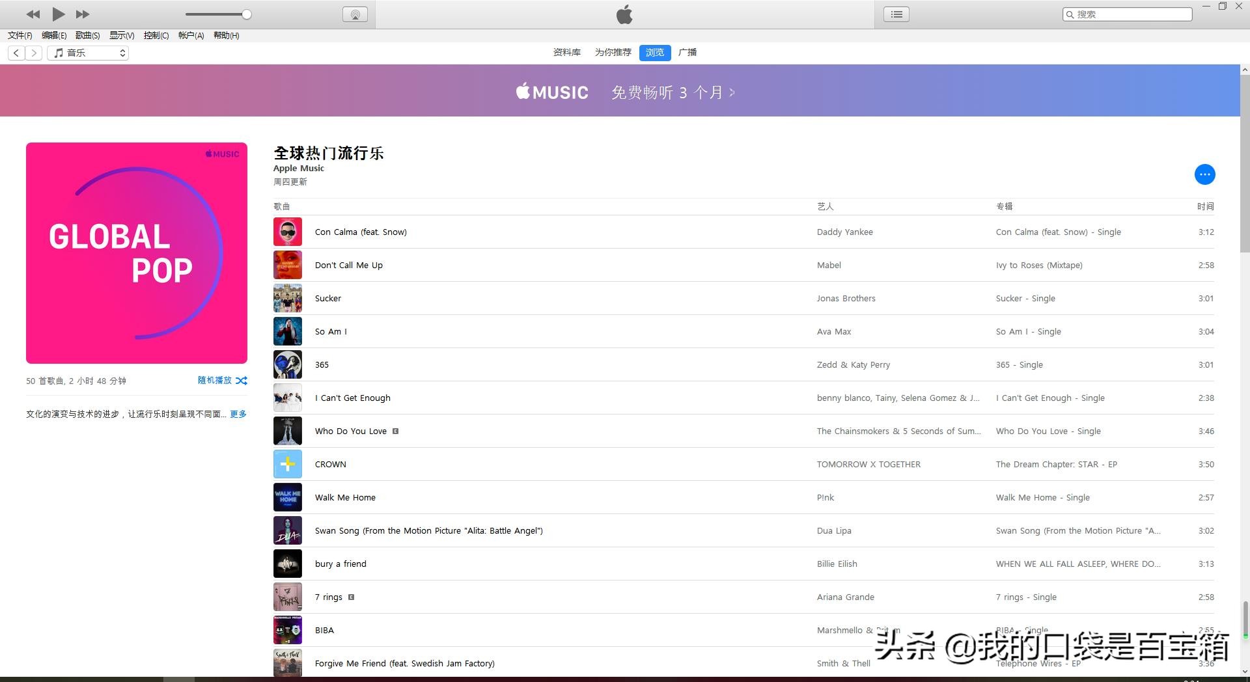Image resolution: width=1250 pixels, height=682 pixels.
Task: Open the 帐户 menu
Action: click(x=189, y=35)
